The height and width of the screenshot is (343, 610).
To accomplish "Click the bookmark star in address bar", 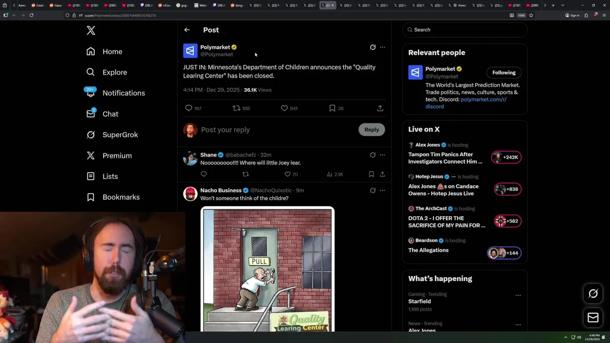I will [531, 15].
